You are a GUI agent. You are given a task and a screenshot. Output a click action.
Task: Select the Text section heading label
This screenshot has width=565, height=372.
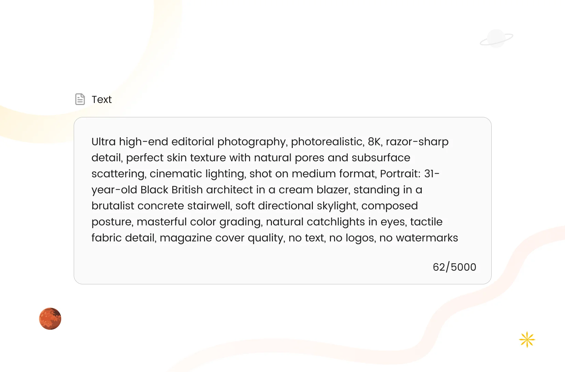coord(102,100)
